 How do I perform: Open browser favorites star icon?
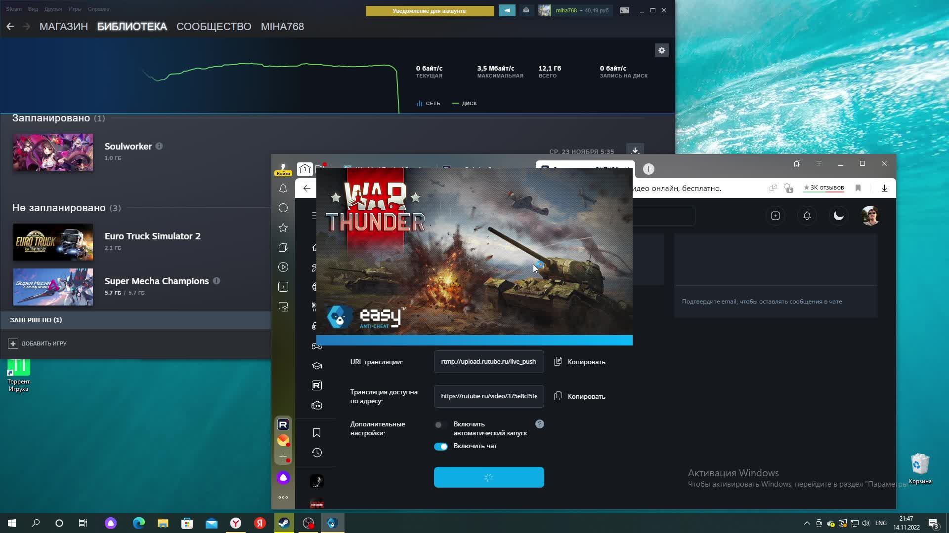[x=283, y=228]
